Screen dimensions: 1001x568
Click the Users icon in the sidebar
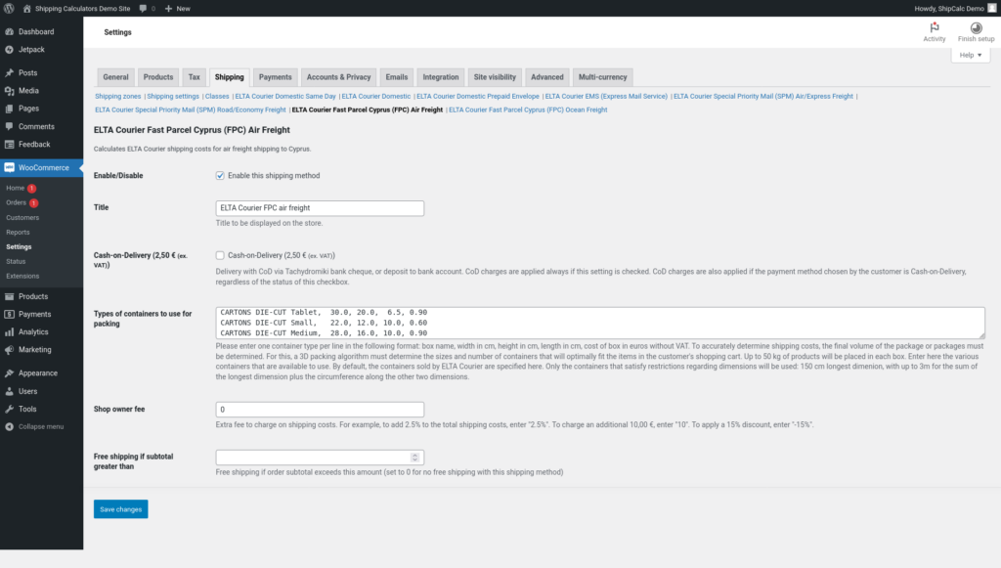10,391
